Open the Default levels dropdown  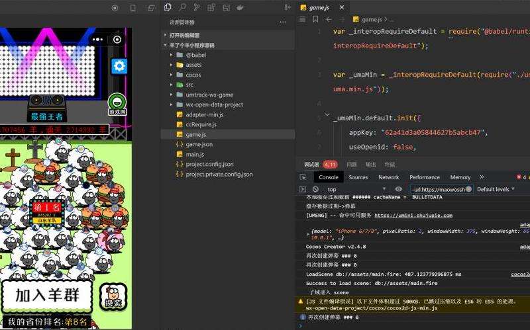(496, 189)
